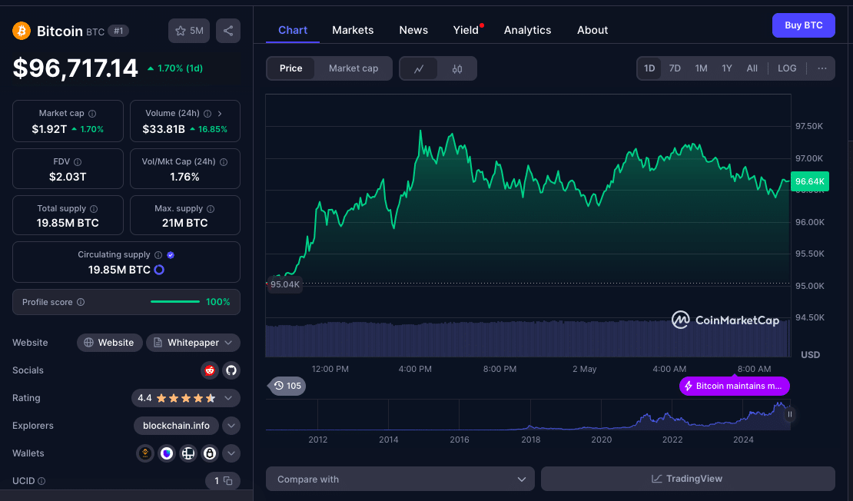
Task: Open the Yield tab
Action: click(x=466, y=31)
